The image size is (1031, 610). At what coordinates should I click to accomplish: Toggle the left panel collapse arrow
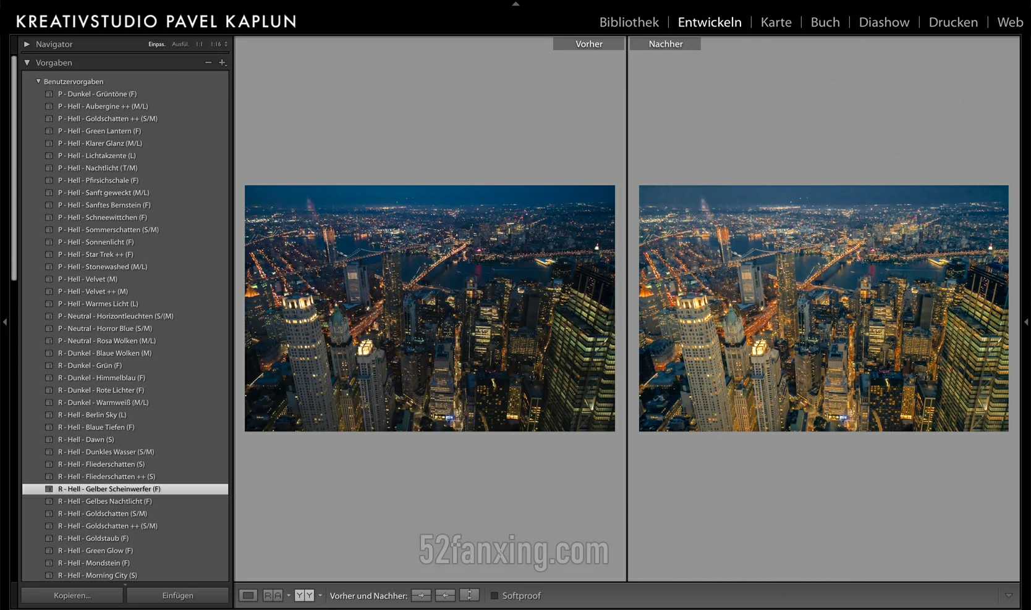pyautogui.click(x=5, y=322)
